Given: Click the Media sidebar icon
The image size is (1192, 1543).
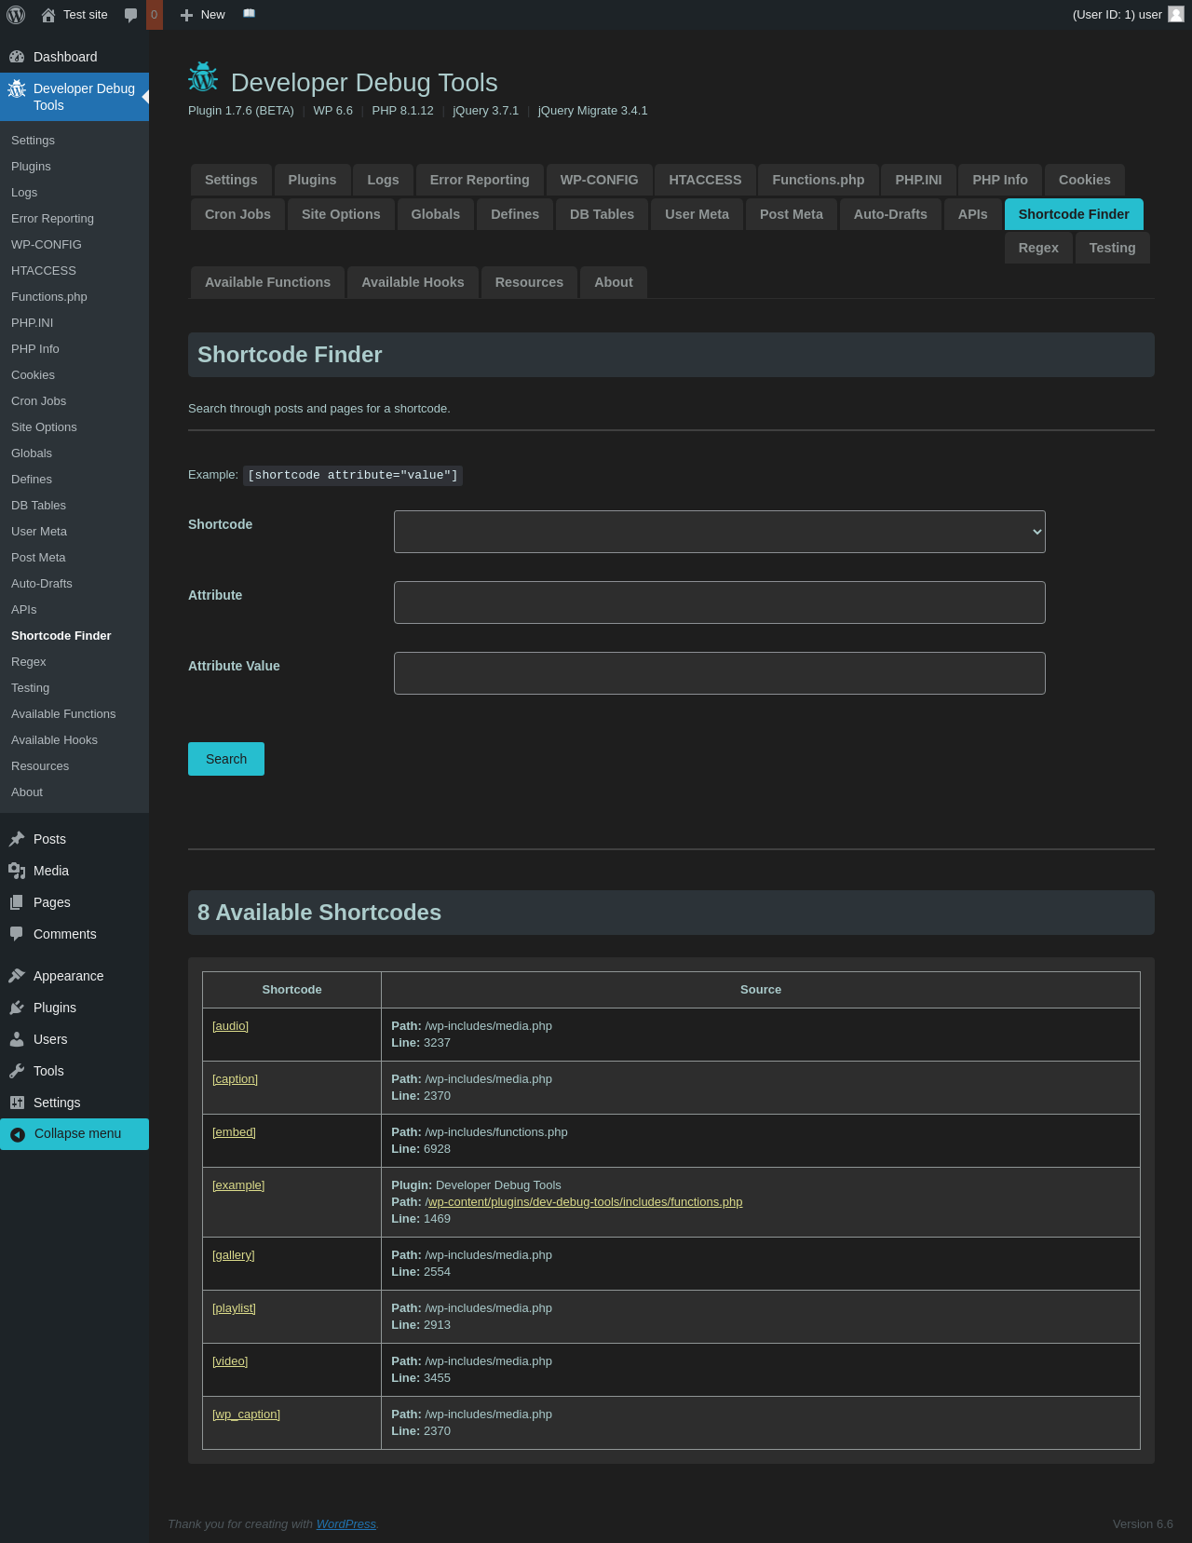Looking at the screenshot, I should point(17,871).
